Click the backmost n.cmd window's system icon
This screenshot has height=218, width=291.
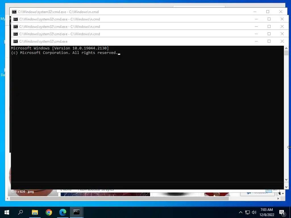click(x=14, y=12)
